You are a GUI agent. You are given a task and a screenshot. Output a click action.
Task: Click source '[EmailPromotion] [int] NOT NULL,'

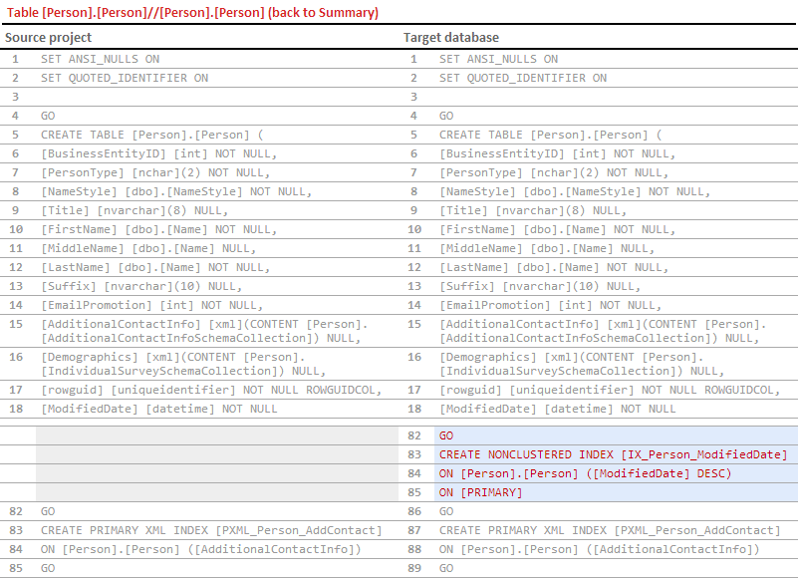click(x=151, y=305)
